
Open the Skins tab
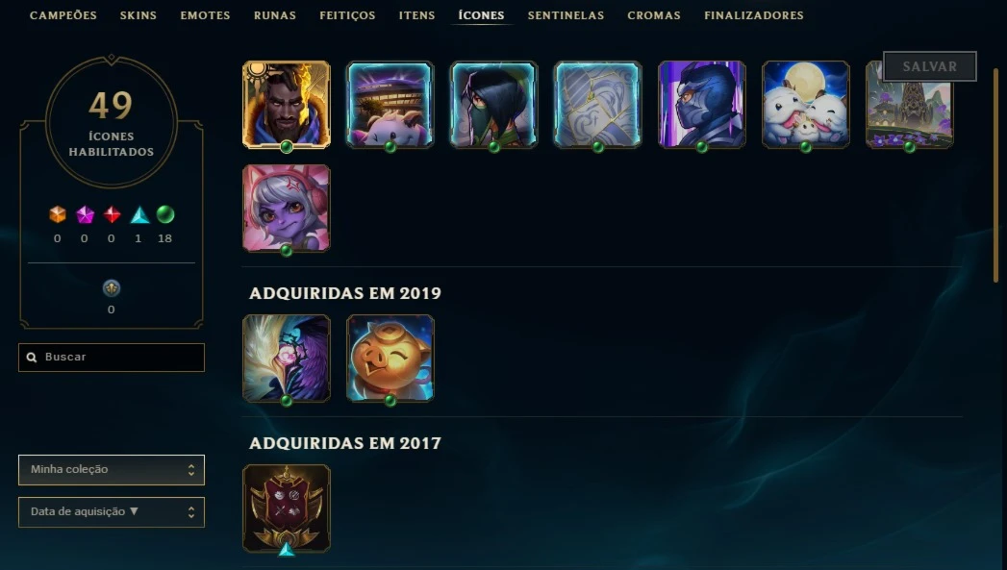138,15
